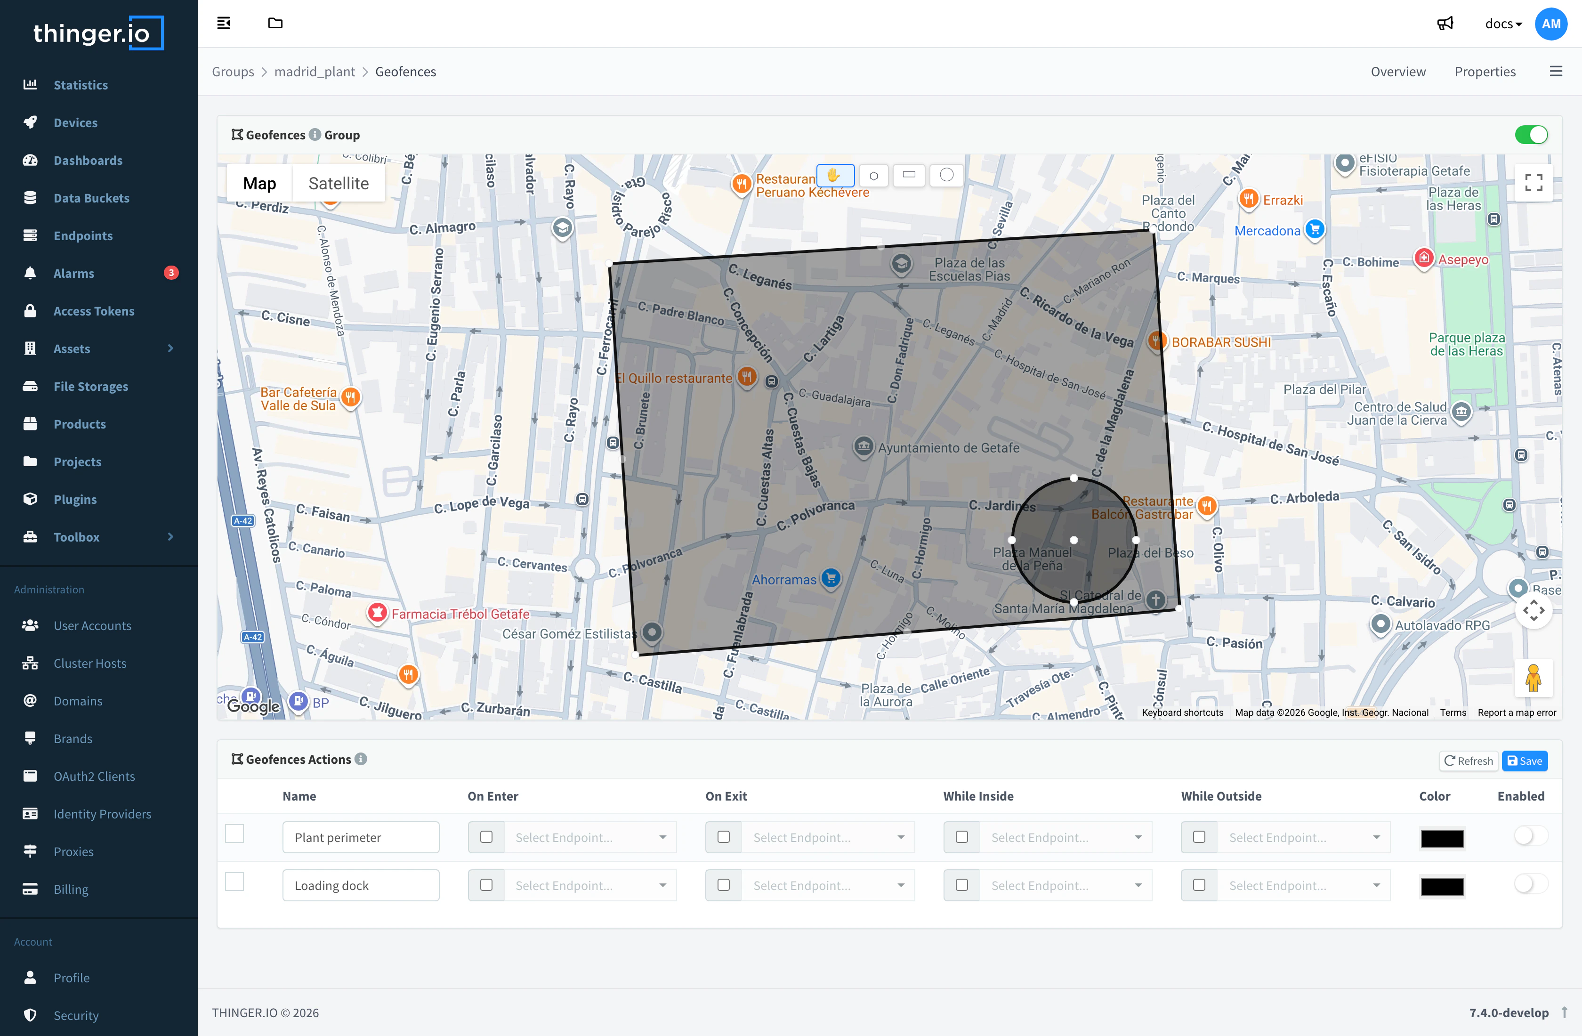Open On Enter endpoint dropdown for Plant perimeter
1582x1036 pixels.
click(x=590, y=837)
